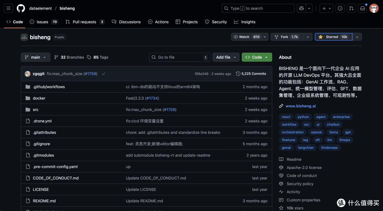Open commit 'add submodule bisheng-rt and update readme'

168,155
